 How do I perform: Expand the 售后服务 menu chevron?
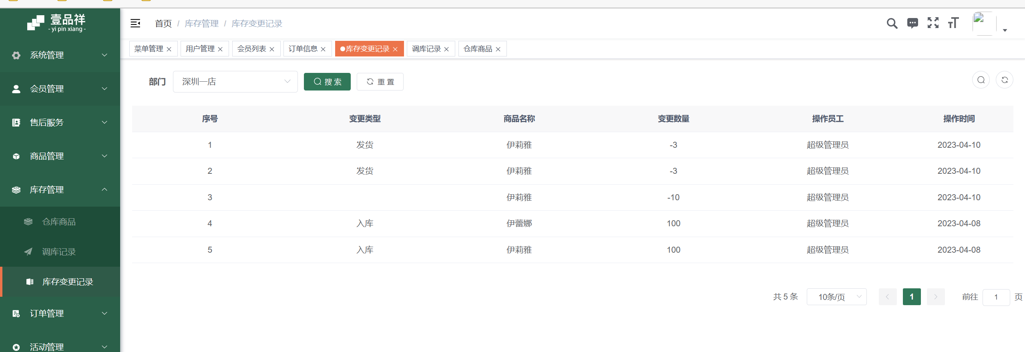point(105,123)
